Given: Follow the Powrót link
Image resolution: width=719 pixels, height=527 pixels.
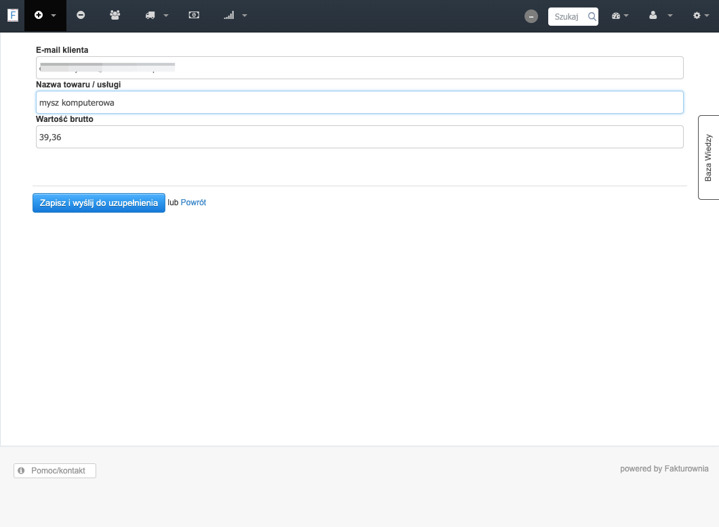Looking at the screenshot, I should [194, 203].
